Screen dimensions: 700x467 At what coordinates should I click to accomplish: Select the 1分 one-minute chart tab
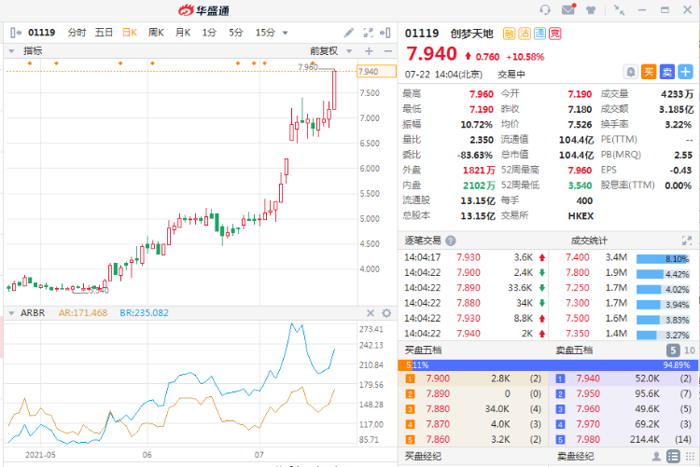[x=209, y=33]
